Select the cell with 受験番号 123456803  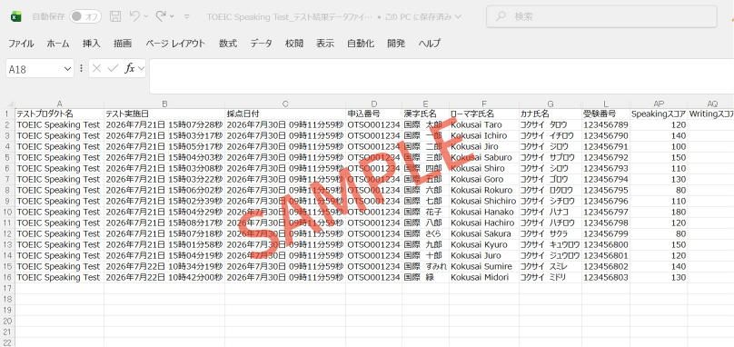[606, 277]
